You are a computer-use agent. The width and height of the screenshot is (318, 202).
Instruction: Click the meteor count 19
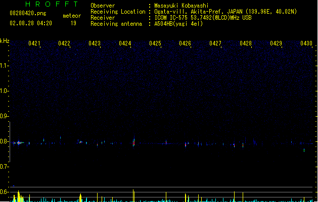point(73,23)
